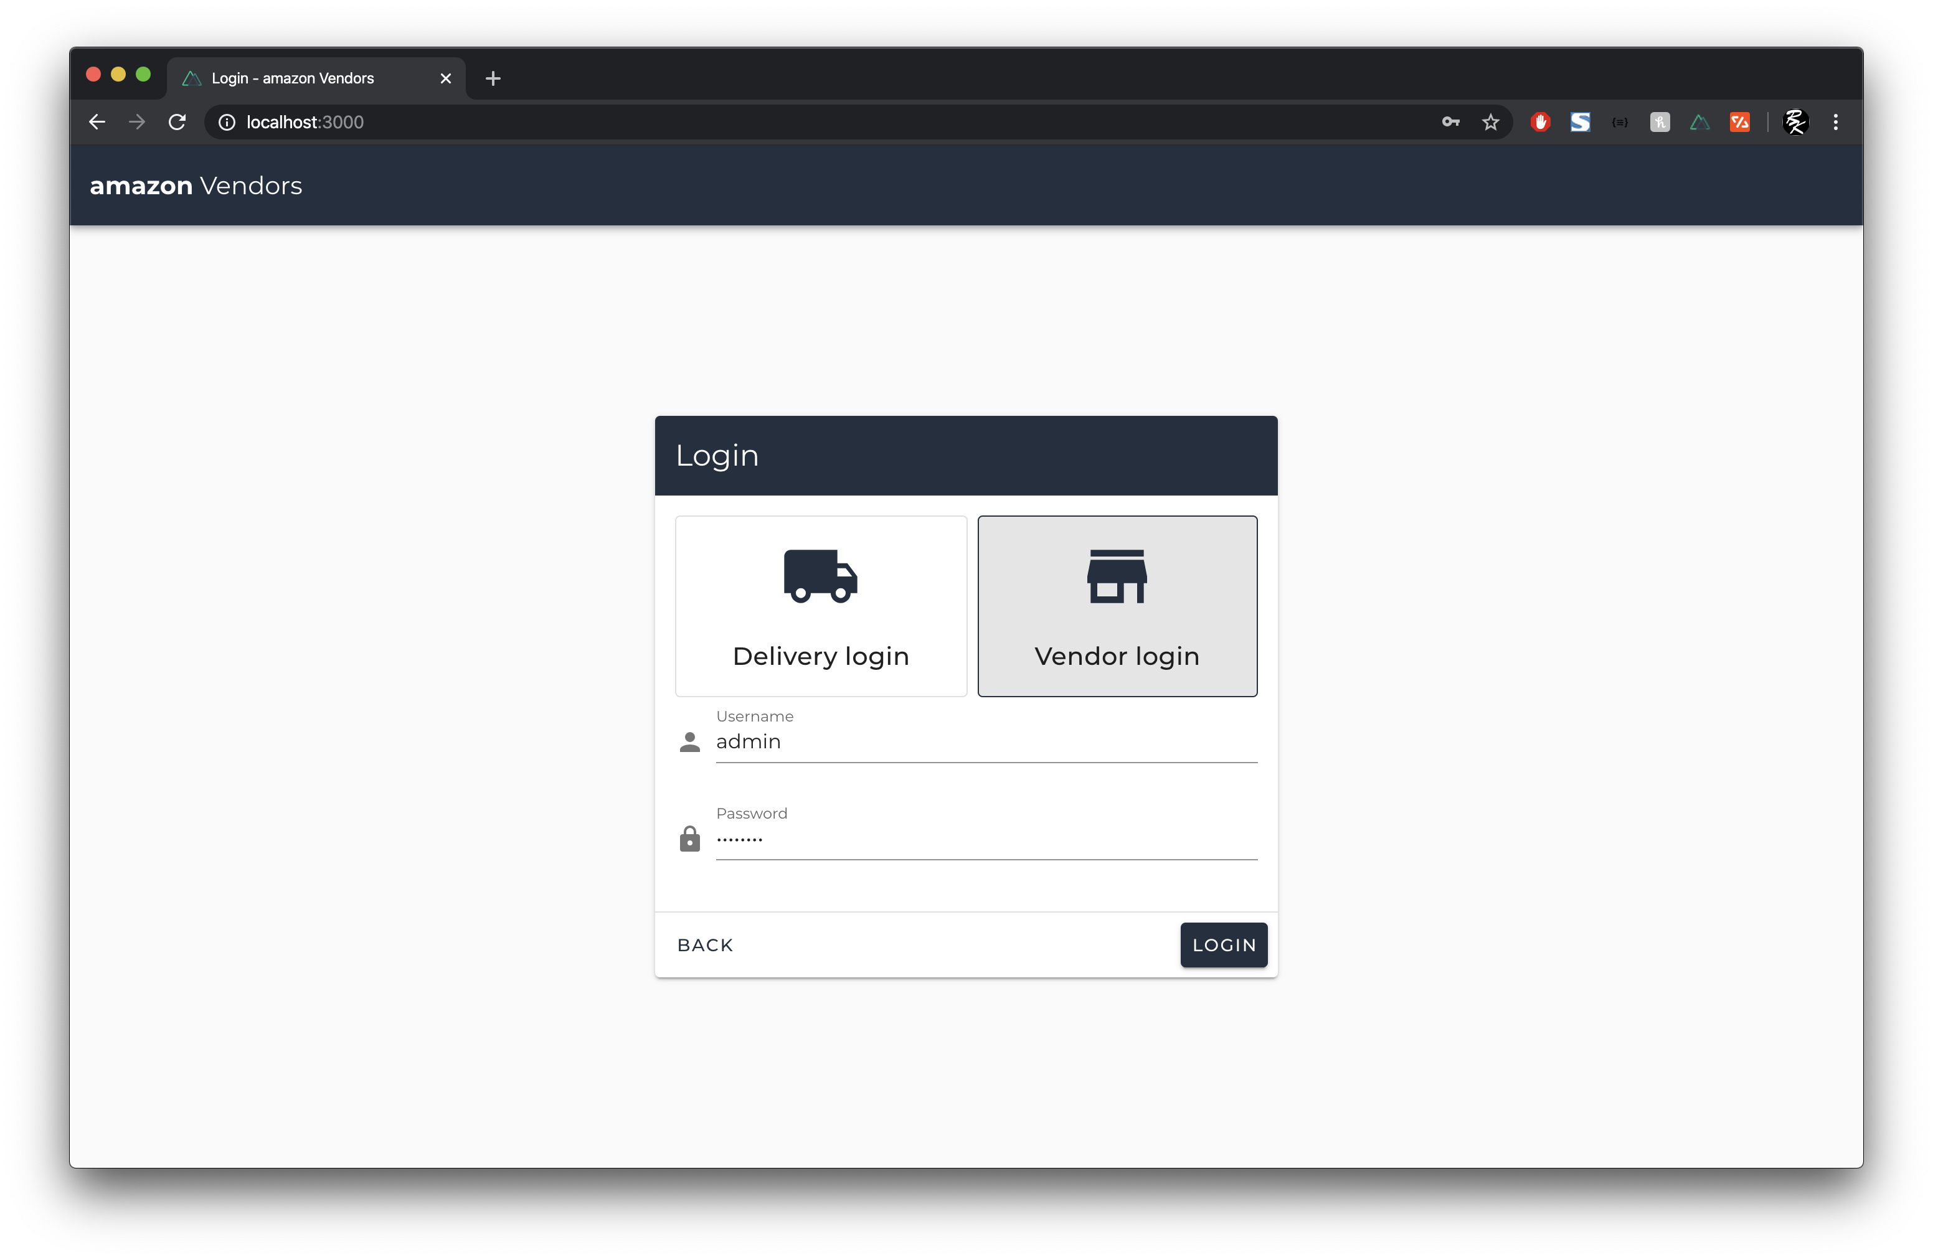Click the Username input field
The height and width of the screenshot is (1260, 1933).
click(985, 741)
